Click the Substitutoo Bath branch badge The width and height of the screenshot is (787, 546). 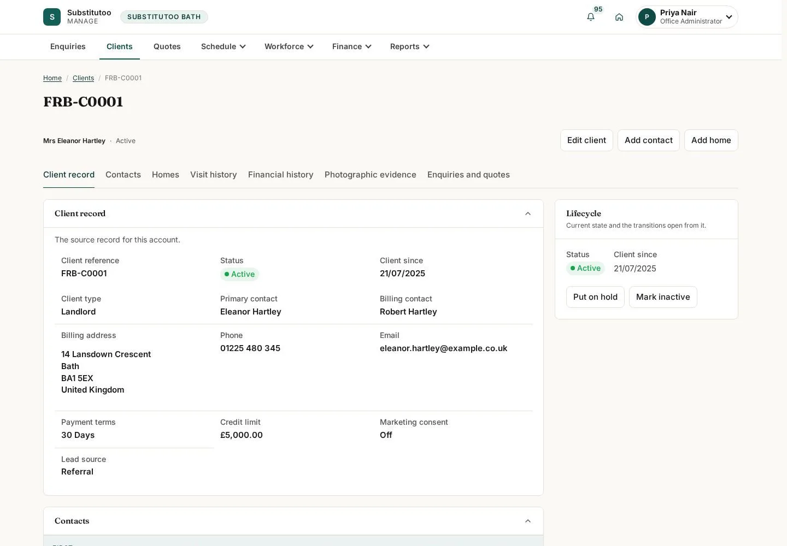pos(164,17)
